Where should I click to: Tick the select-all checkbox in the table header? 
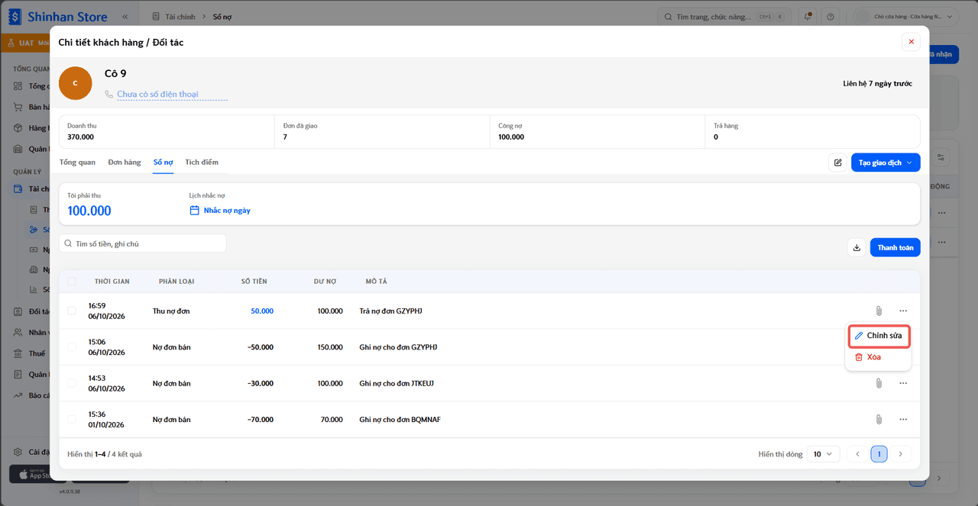tap(72, 282)
